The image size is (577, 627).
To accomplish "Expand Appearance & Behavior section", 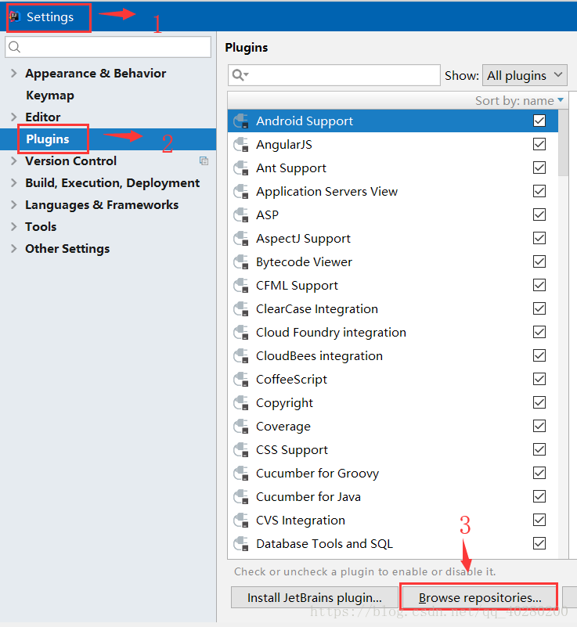I will (x=14, y=73).
